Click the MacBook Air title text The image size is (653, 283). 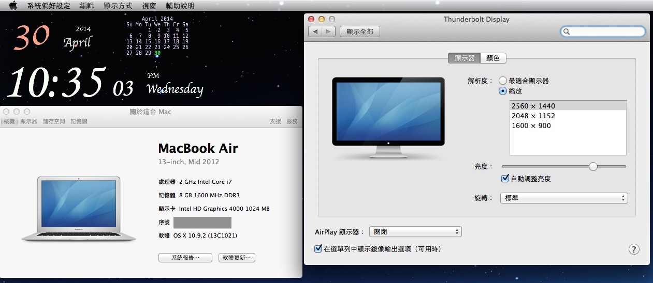[198, 149]
